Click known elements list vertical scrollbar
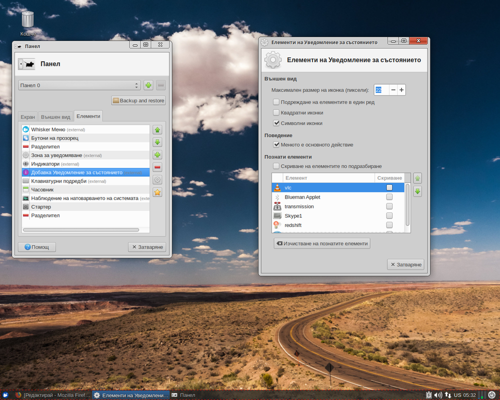 [407, 204]
